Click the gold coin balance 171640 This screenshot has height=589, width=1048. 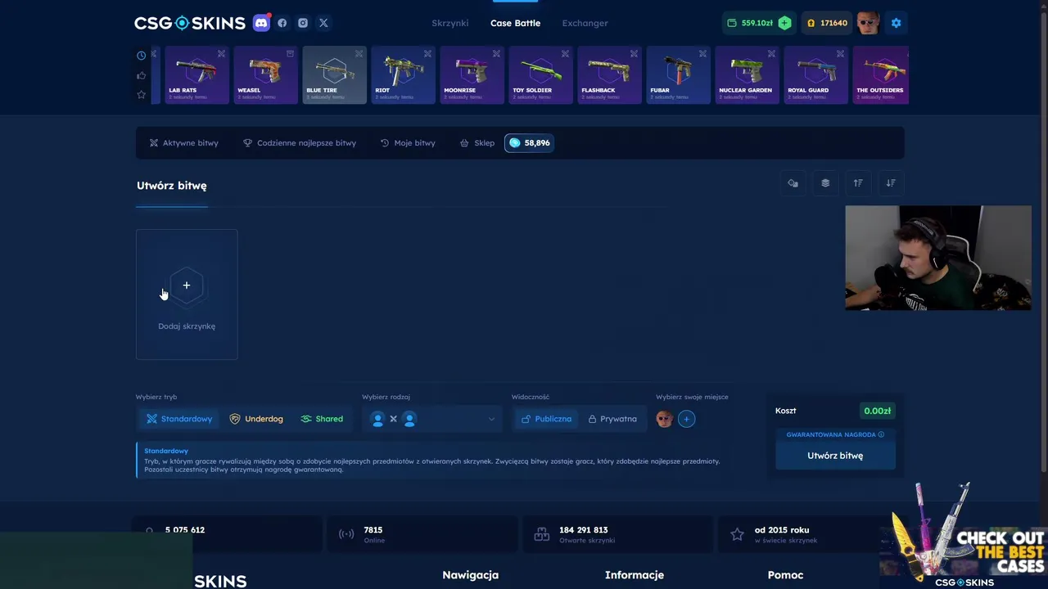[827, 23]
